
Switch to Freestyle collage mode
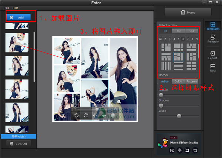213,39
